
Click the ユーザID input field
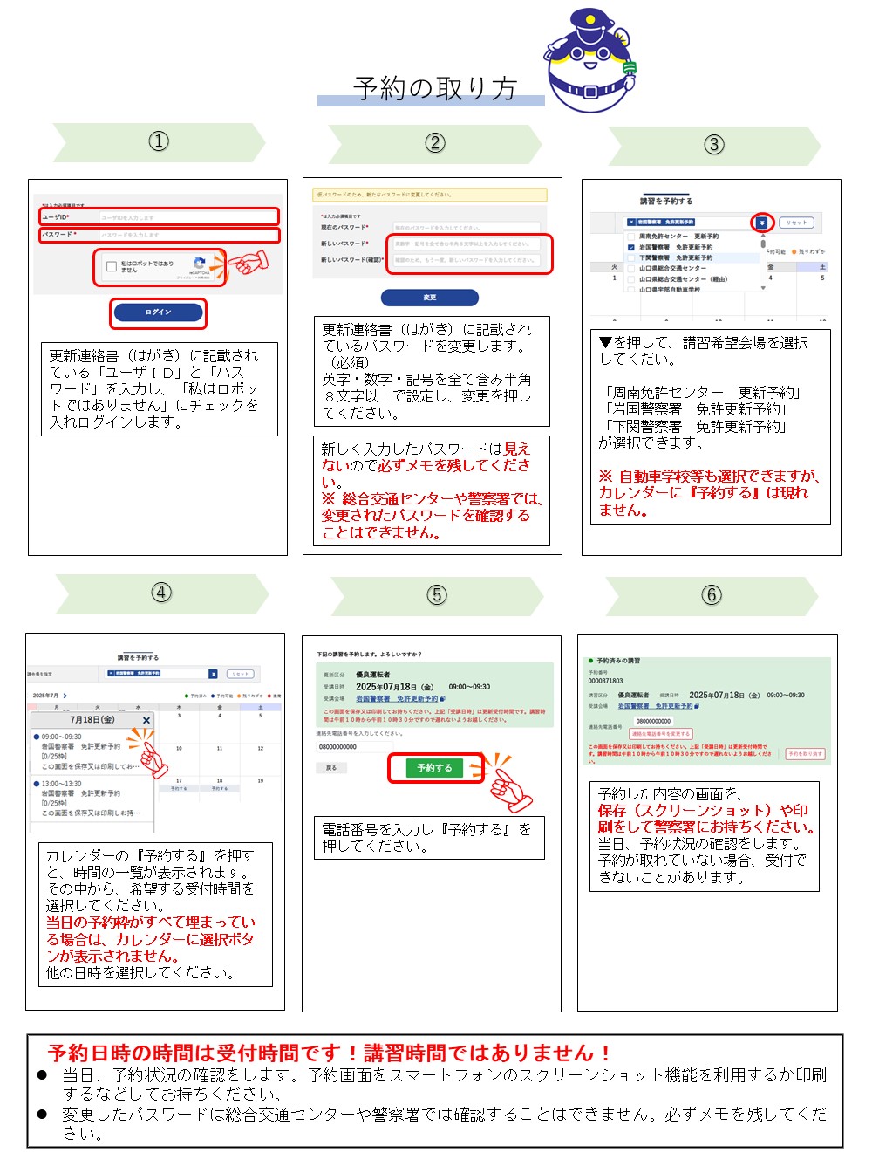[x=188, y=217]
